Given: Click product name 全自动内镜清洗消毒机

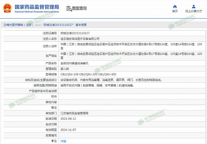Looking at the screenshot, I should (74, 63).
